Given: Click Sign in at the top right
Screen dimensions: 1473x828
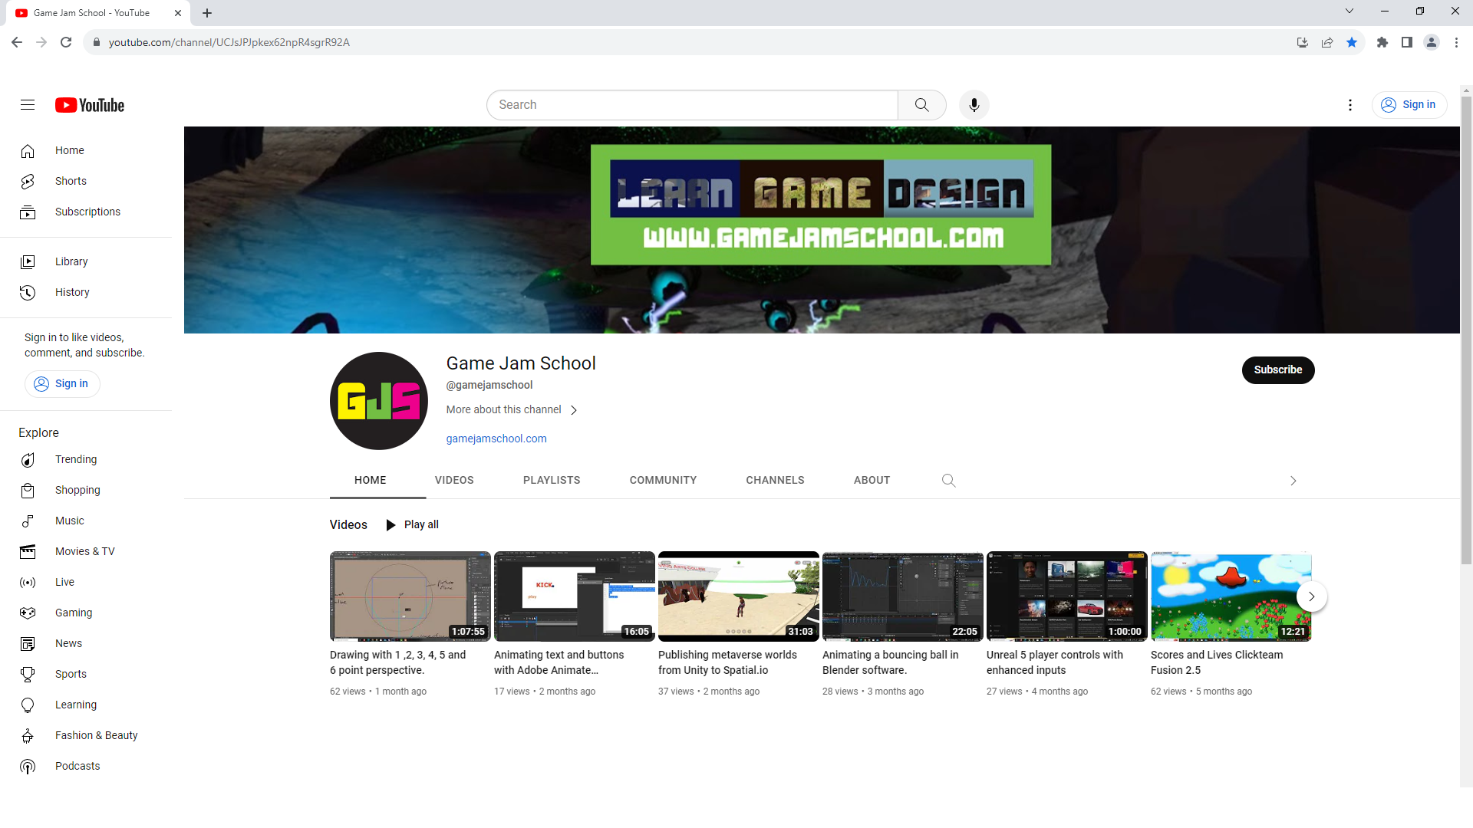Looking at the screenshot, I should pyautogui.click(x=1409, y=105).
